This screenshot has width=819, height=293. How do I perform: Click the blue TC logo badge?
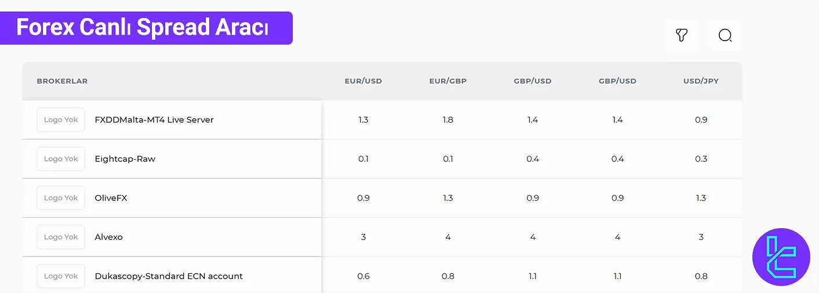pos(781,257)
